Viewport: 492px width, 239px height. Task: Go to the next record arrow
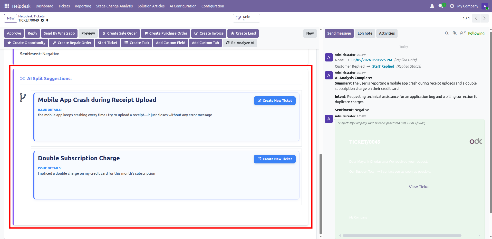(x=484, y=18)
